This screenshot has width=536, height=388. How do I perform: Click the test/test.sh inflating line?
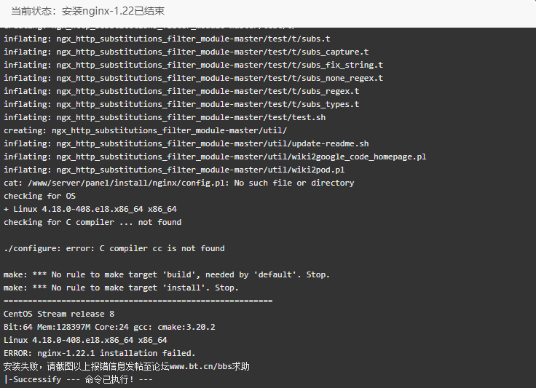[165, 117]
